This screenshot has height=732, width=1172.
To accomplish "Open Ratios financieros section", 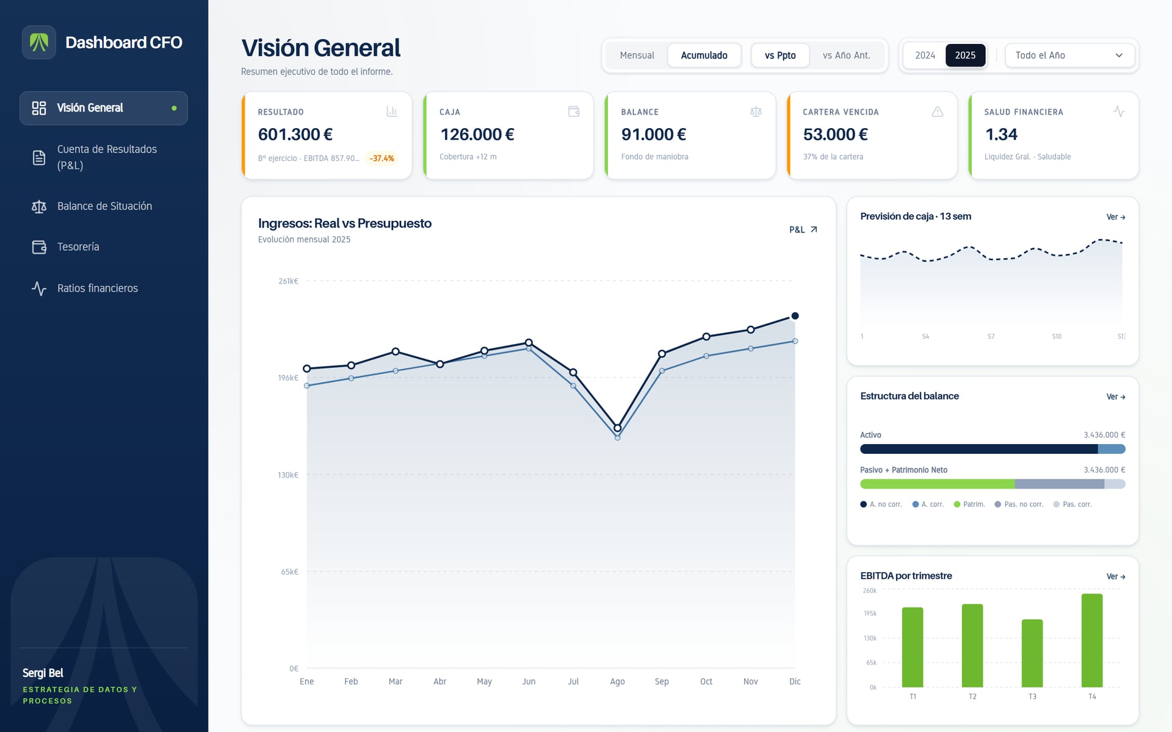I will click(x=104, y=288).
